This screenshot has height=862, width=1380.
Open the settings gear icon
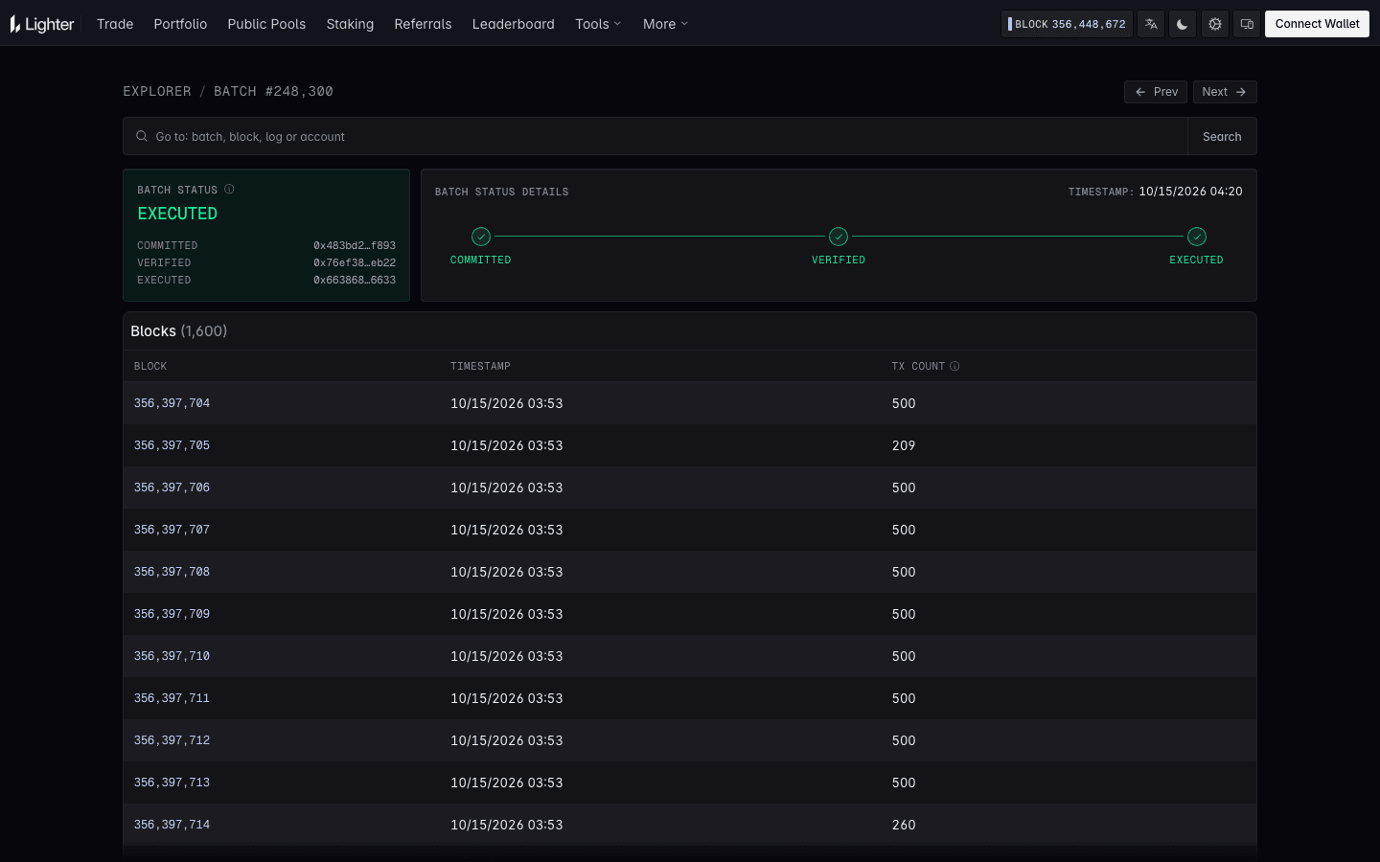click(x=1215, y=24)
